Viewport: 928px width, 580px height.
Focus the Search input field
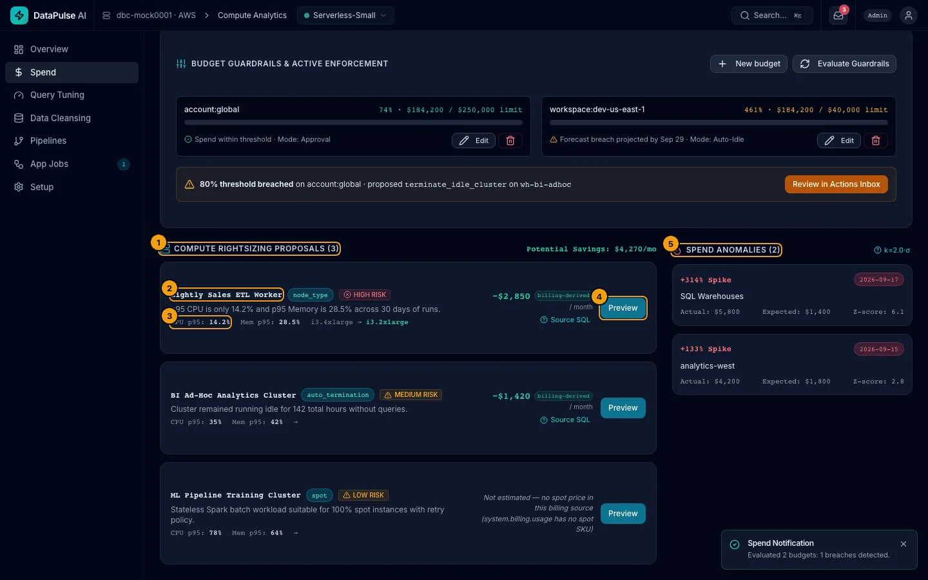point(772,15)
